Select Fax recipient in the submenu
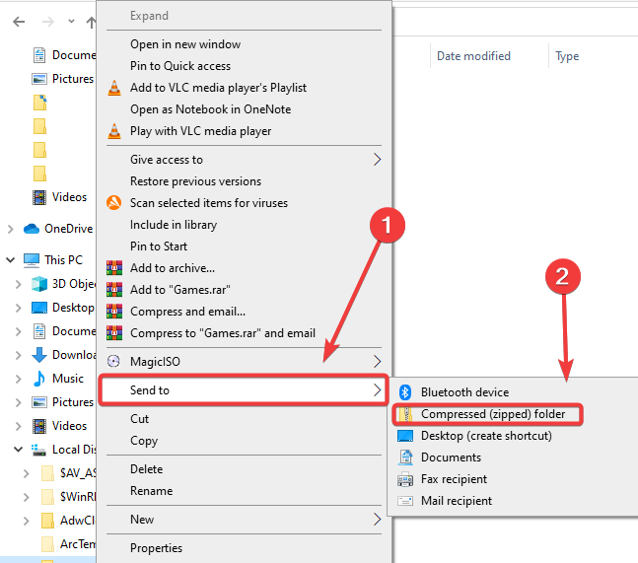This screenshot has width=638, height=563. click(454, 479)
